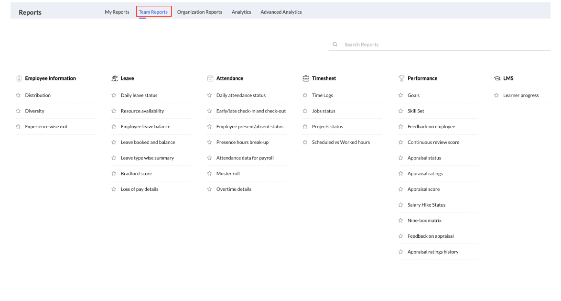This screenshot has height=301, width=561.
Task: Toggle favorite star for Daily leave status
Action: point(114,95)
